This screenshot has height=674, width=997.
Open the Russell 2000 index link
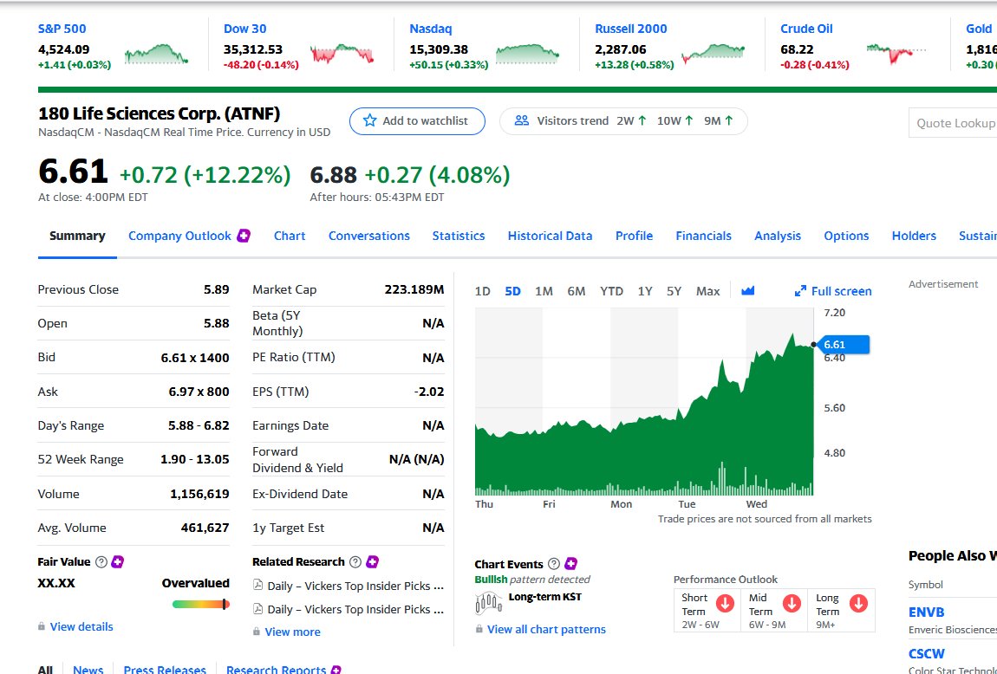(x=631, y=29)
